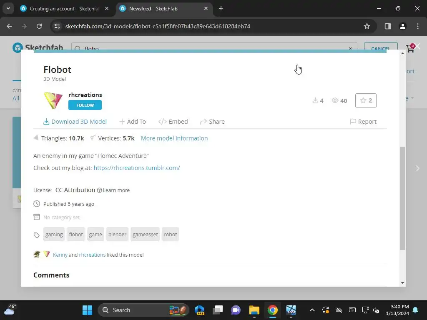Select the blender tag
This screenshot has height=320, width=427.
tap(117, 234)
